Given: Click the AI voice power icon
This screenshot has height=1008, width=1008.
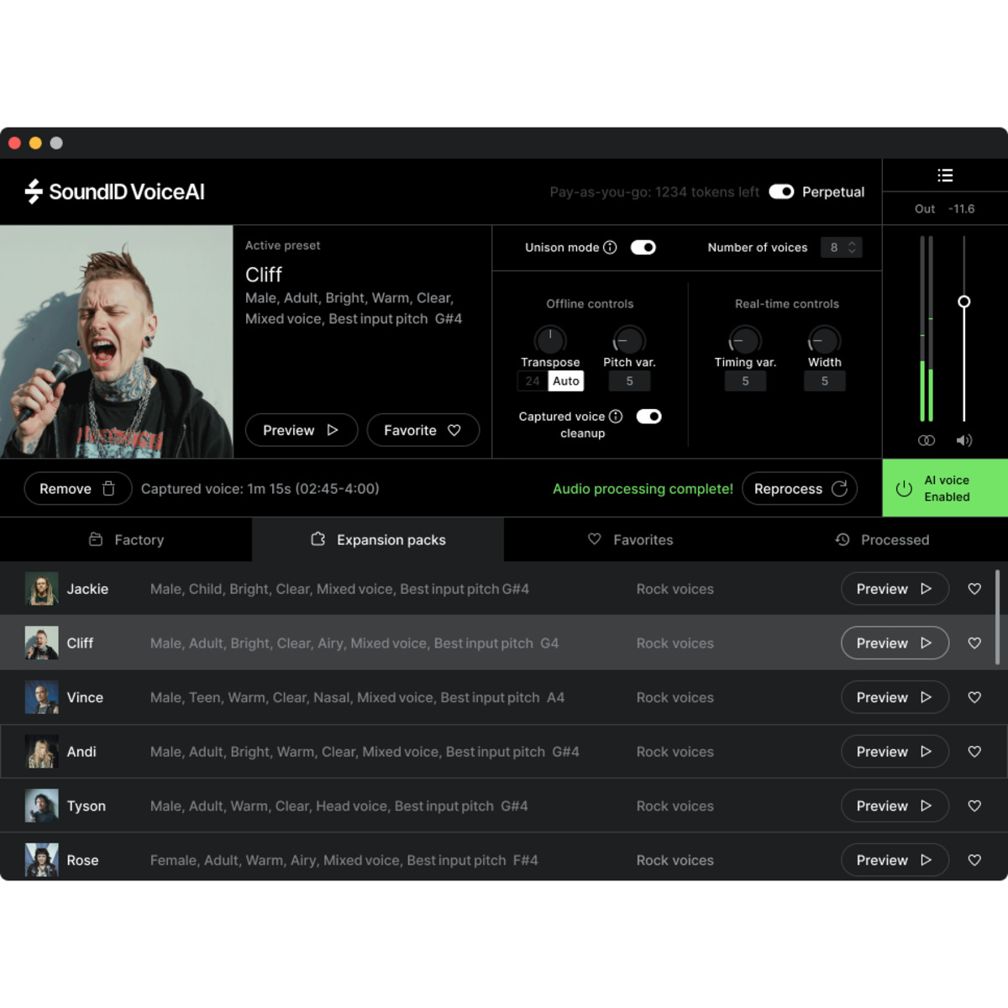Looking at the screenshot, I should (x=904, y=489).
